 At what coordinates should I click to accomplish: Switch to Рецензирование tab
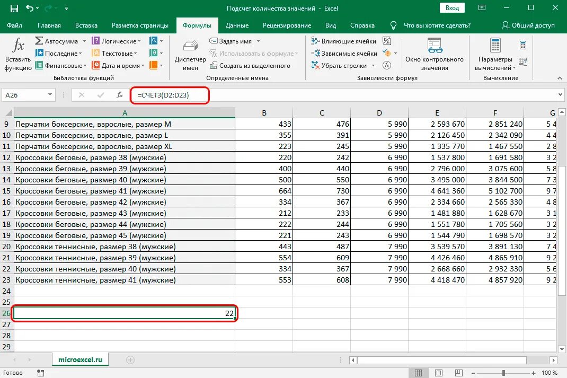[287, 25]
